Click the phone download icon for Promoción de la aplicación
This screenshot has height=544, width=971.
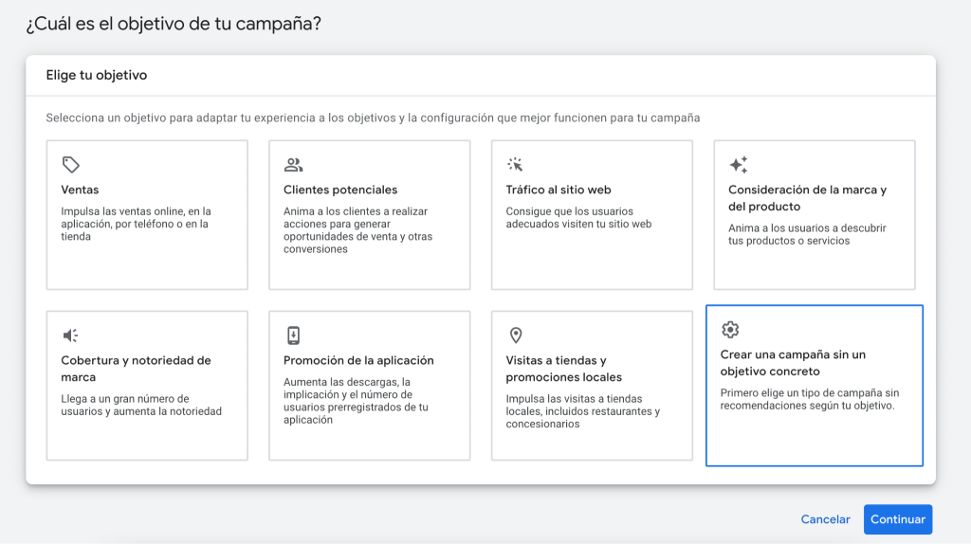pyautogui.click(x=293, y=335)
